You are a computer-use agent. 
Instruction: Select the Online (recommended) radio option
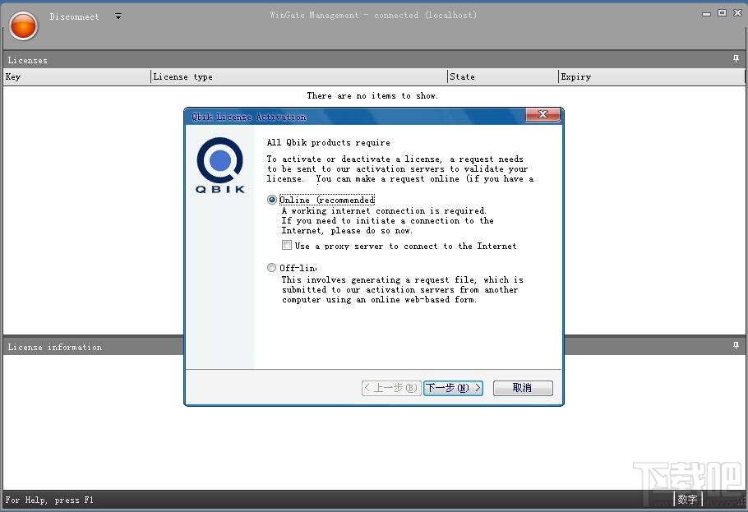click(x=272, y=200)
